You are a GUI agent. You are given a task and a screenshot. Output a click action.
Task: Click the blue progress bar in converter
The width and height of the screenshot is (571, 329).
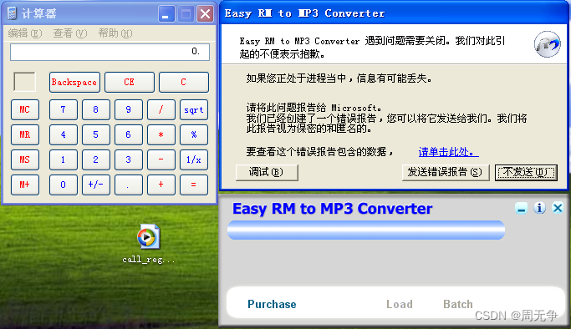coord(366,230)
